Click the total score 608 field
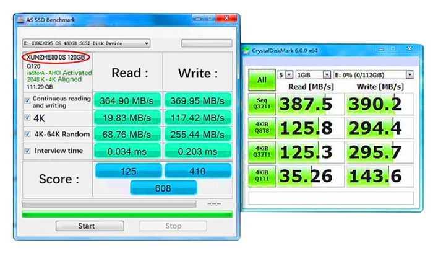The image size is (433, 256). (163, 187)
